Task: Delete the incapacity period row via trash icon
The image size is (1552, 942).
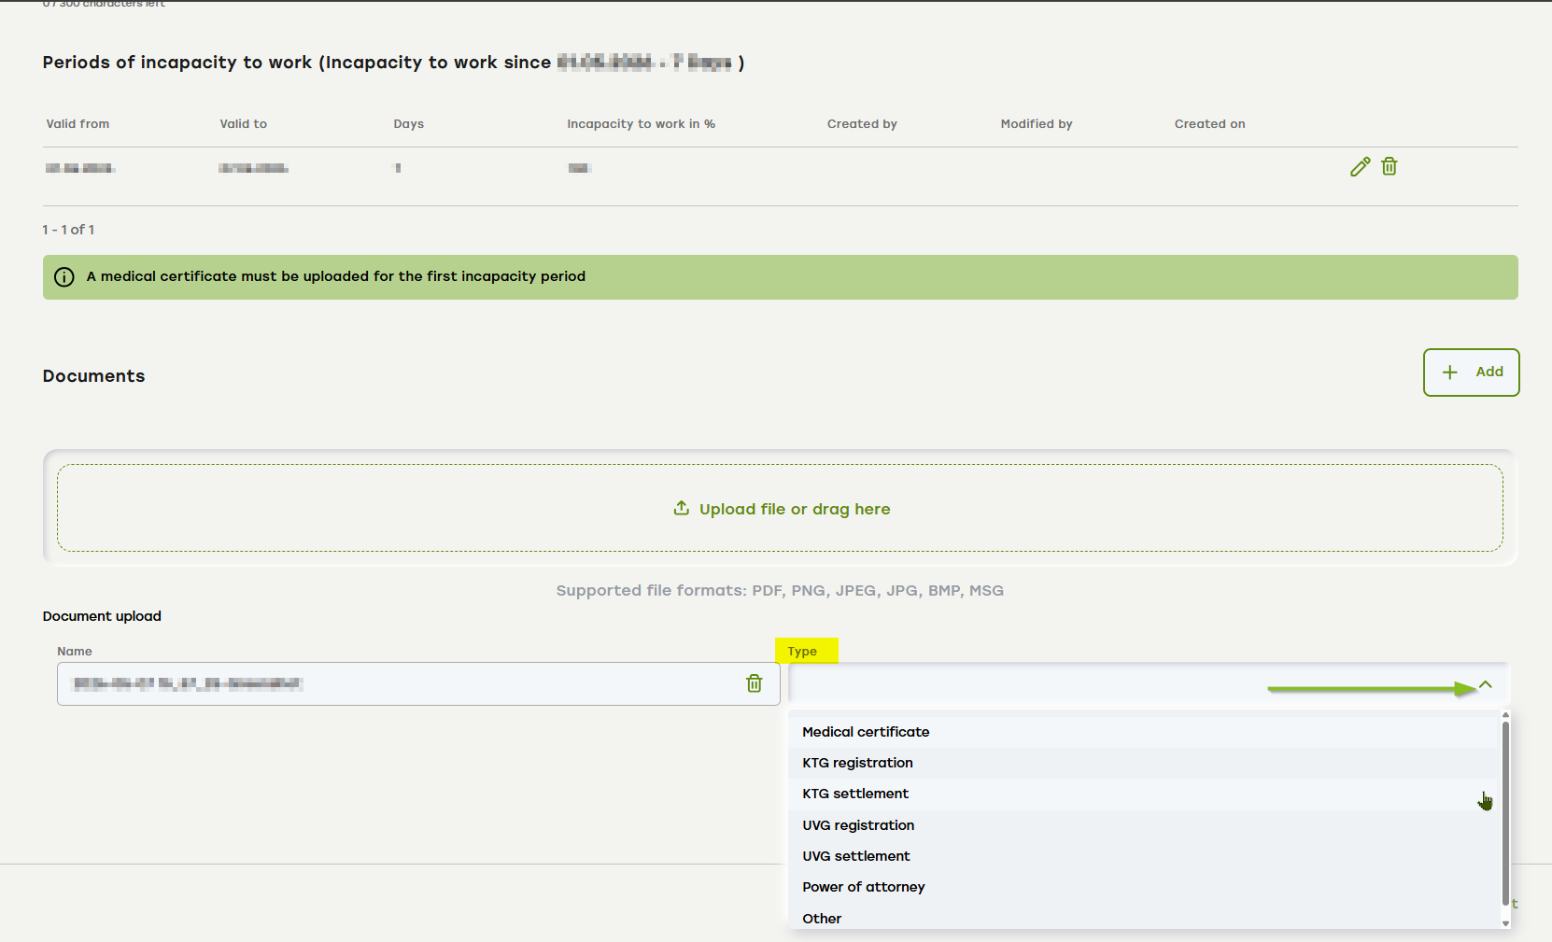Action: point(1390,166)
